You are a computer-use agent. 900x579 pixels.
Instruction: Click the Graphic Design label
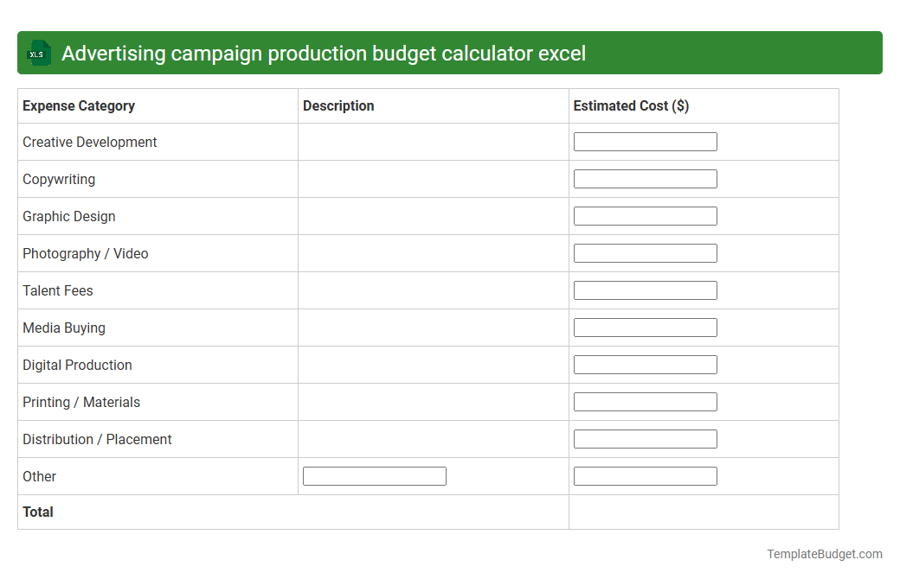(x=68, y=216)
